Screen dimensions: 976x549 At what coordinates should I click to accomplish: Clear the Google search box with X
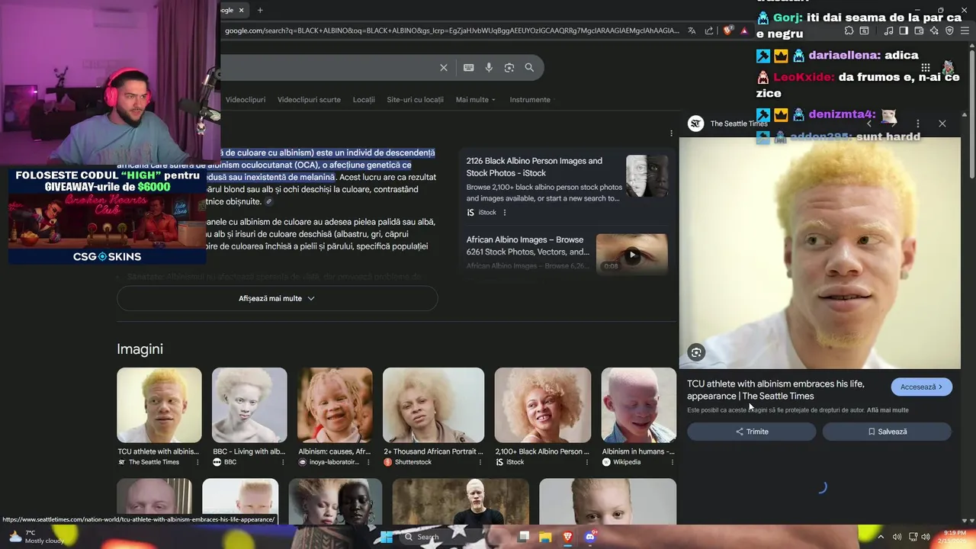pyautogui.click(x=444, y=67)
